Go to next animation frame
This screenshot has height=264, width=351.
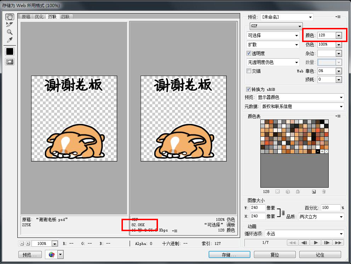click(x=327, y=242)
